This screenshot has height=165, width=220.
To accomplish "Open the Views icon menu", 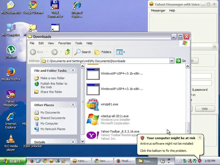I will 120,52.
